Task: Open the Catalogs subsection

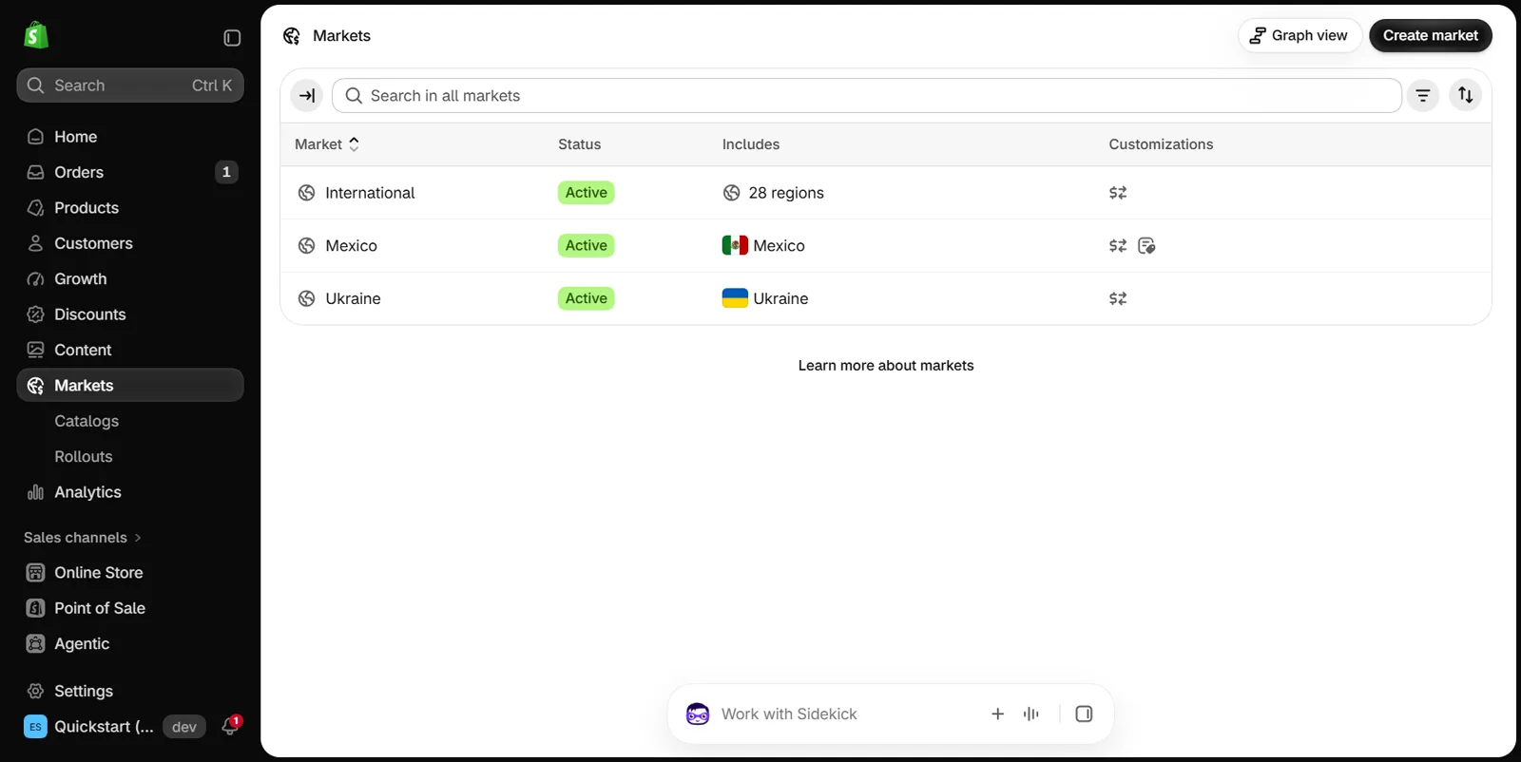Action: (x=87, y=421)
